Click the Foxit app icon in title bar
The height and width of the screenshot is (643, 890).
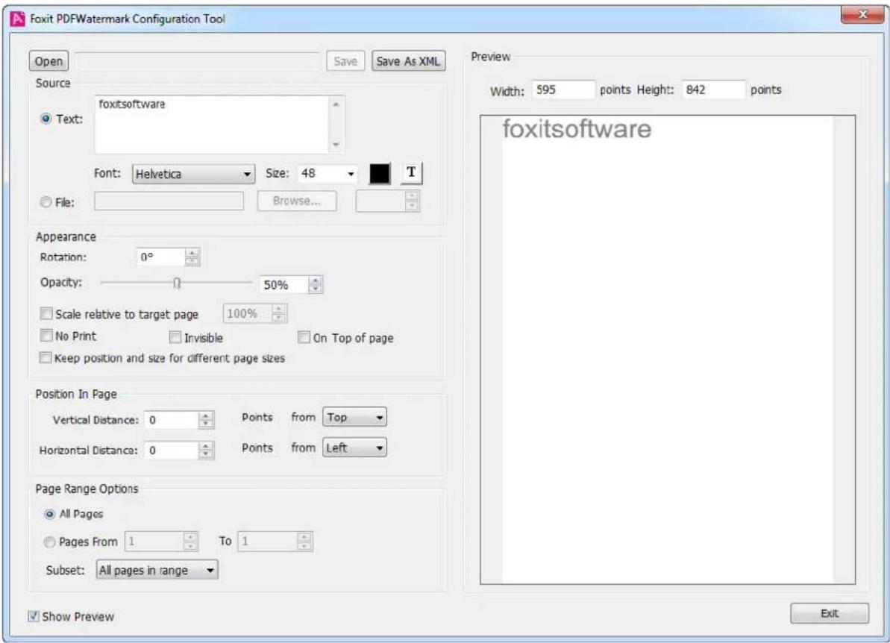pyautogui.click(x=18, y=19)
